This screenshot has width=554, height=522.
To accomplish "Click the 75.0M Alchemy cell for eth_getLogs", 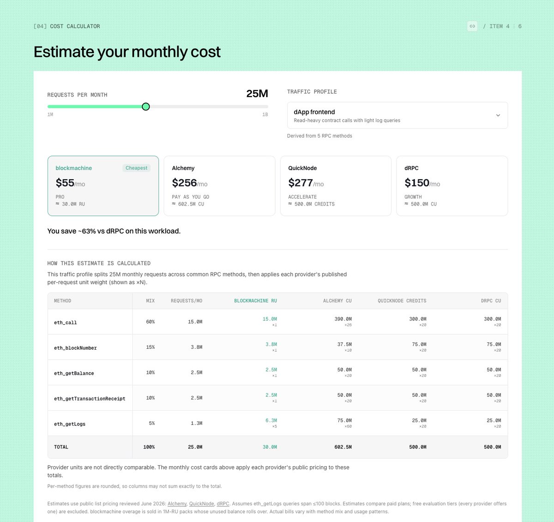I will coord(344,421).
